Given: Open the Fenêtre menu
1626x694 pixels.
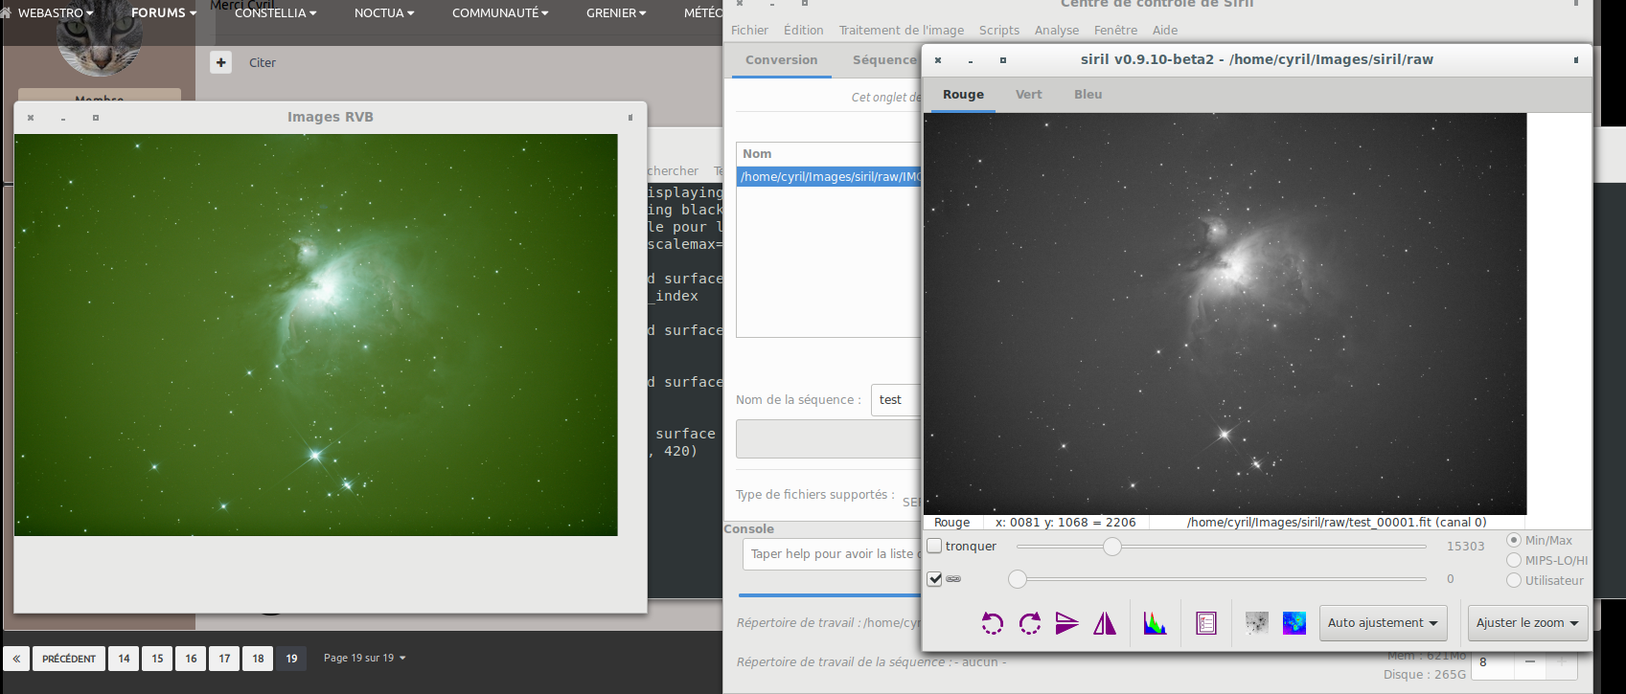Looking at the screenshot, I should 1115,31.
